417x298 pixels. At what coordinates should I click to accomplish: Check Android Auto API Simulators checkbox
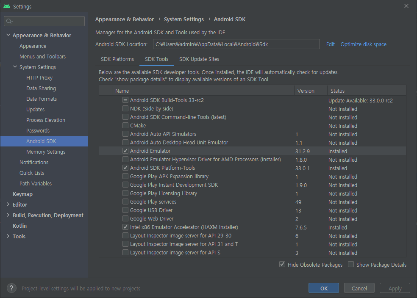coord(125,134)
